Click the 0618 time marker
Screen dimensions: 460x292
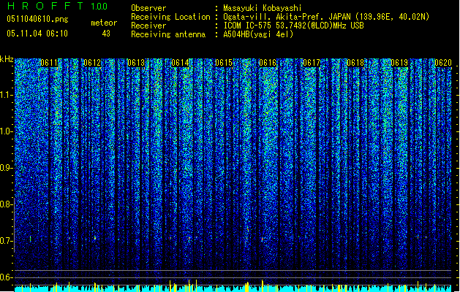(355, 63)
